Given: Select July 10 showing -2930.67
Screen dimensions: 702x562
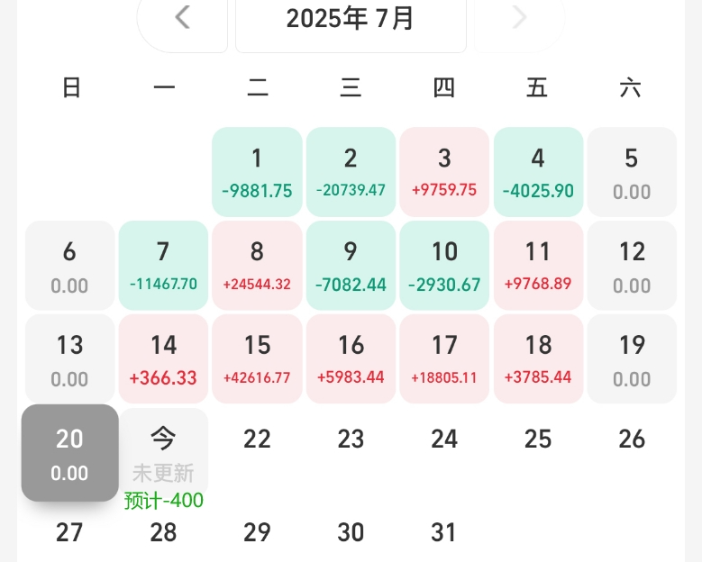Looking at the screenshot, I should coord(444,266).
